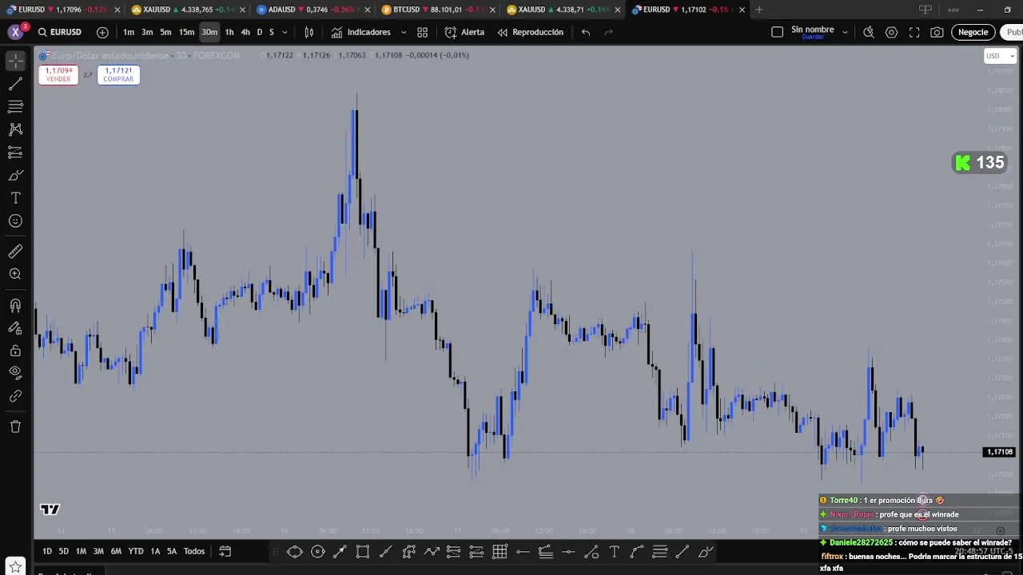Take a chart snapshot with the camera

[x=937, y=32]
